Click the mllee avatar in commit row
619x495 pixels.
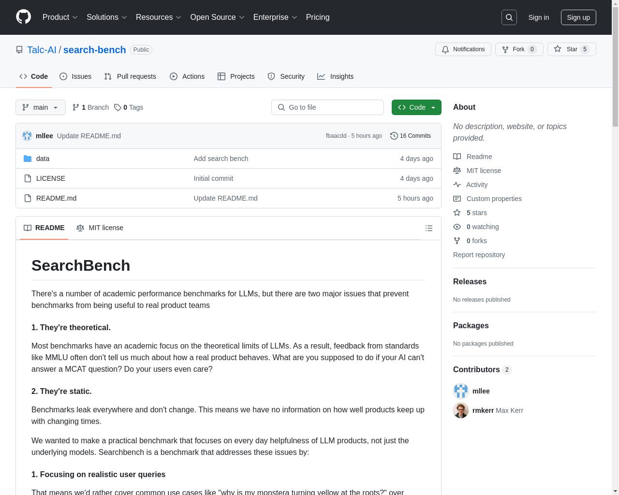[x=27, y=136]
